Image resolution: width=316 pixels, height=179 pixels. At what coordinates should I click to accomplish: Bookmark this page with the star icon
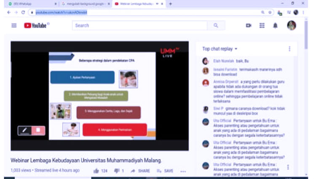(x=270, y=13)
